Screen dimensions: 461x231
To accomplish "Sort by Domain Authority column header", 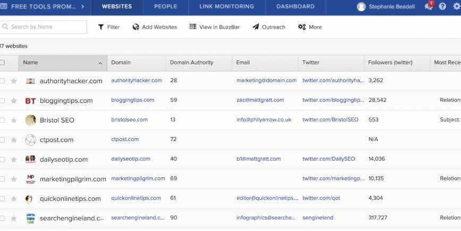I will tap(191, 63).
